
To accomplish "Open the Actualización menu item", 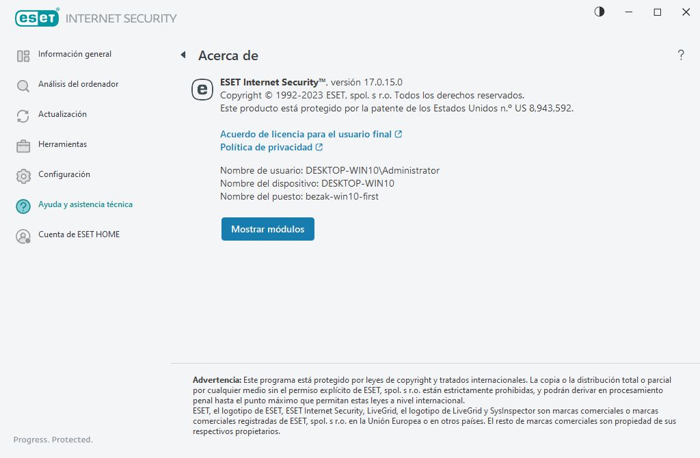I will (x=62, y=114).
